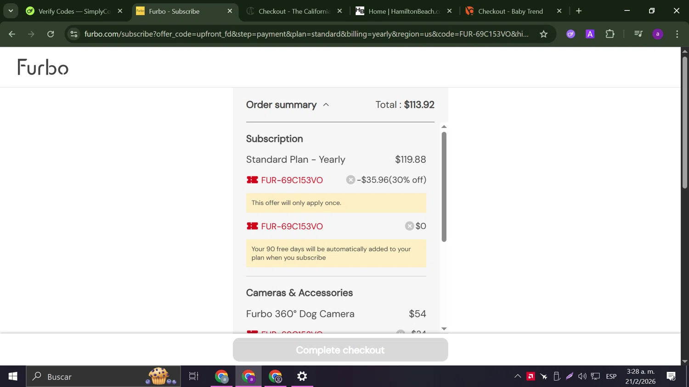Go forward to the next page
The height and width of the screenshot is (387, 689).
31,34
